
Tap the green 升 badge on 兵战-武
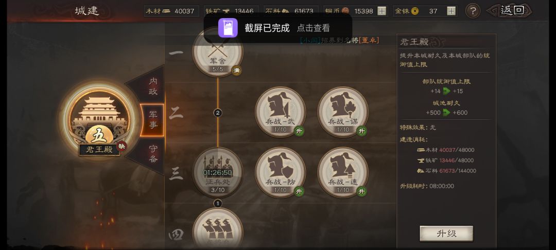299,131
